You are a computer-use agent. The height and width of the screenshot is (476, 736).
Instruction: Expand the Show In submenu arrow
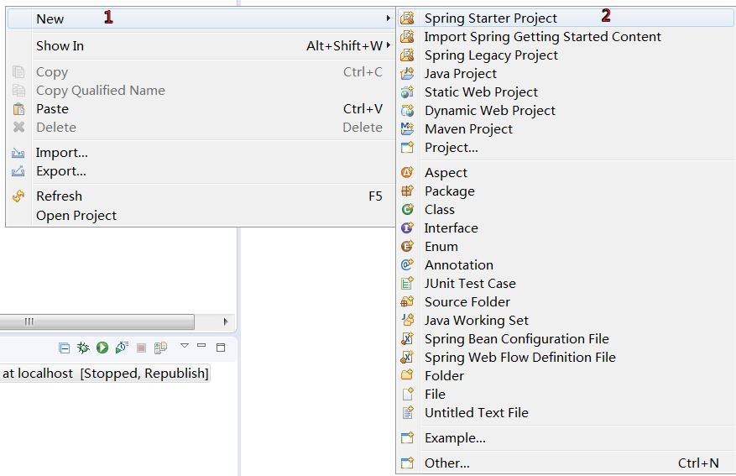coord(389,45)
